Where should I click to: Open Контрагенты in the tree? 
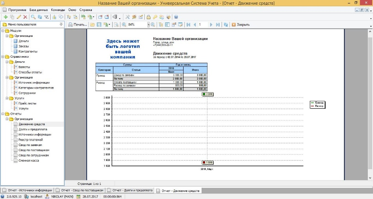click(x=28, y=51)
